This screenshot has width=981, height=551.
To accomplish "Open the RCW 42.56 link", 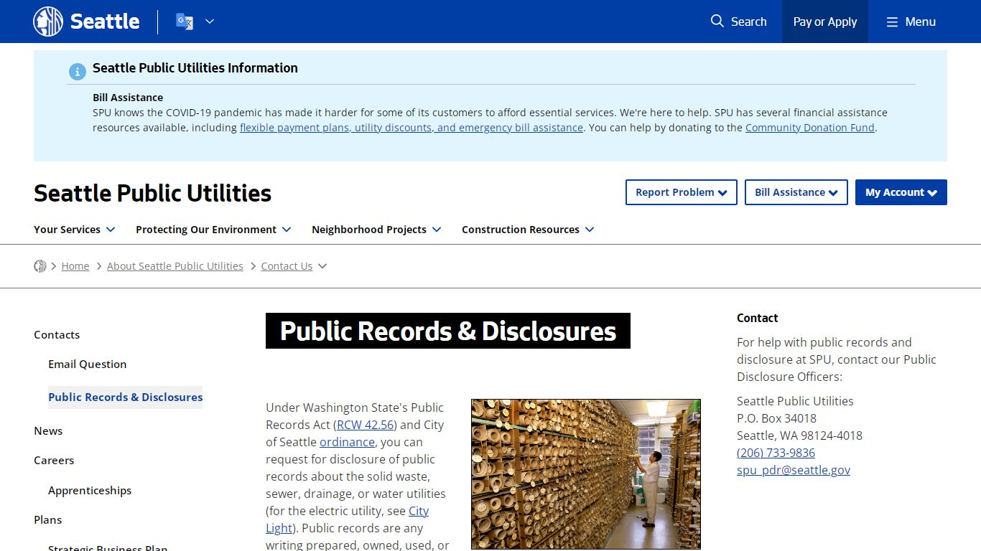I will point(365,425).
